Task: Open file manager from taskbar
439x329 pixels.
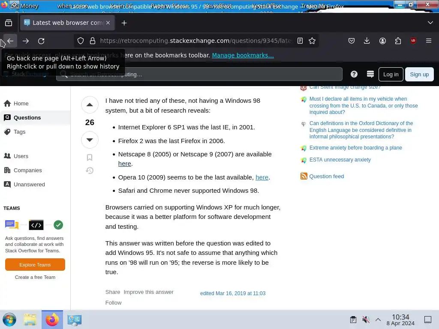Action: pos(30,320)
